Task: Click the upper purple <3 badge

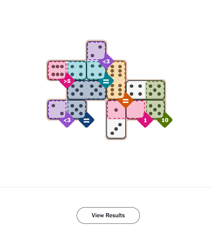Action: click(106, 61)
